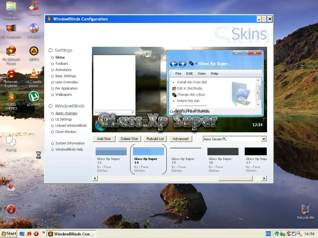Viewport: 318px width, 238px height.
Task: Click the Start button
Action: tap(9, 234)
